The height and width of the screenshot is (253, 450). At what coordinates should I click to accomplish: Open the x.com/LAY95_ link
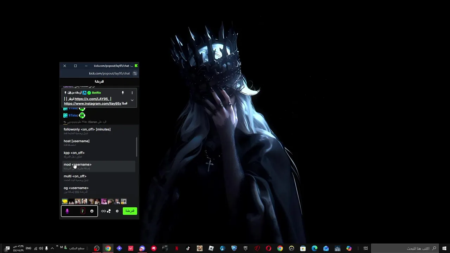[x=92, y=99]
